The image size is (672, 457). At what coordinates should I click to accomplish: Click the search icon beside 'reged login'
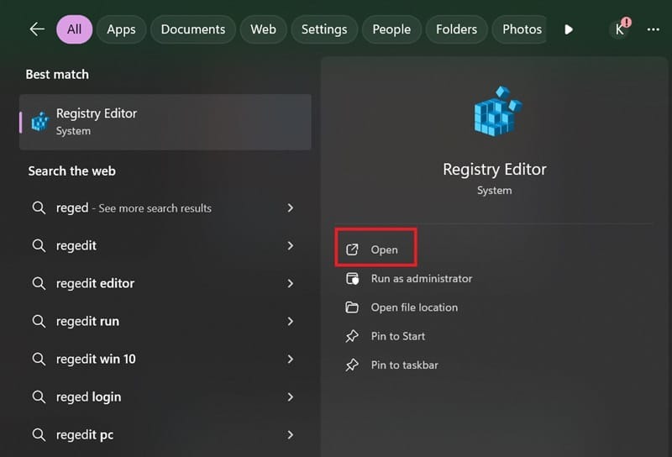tap(39, 397)
